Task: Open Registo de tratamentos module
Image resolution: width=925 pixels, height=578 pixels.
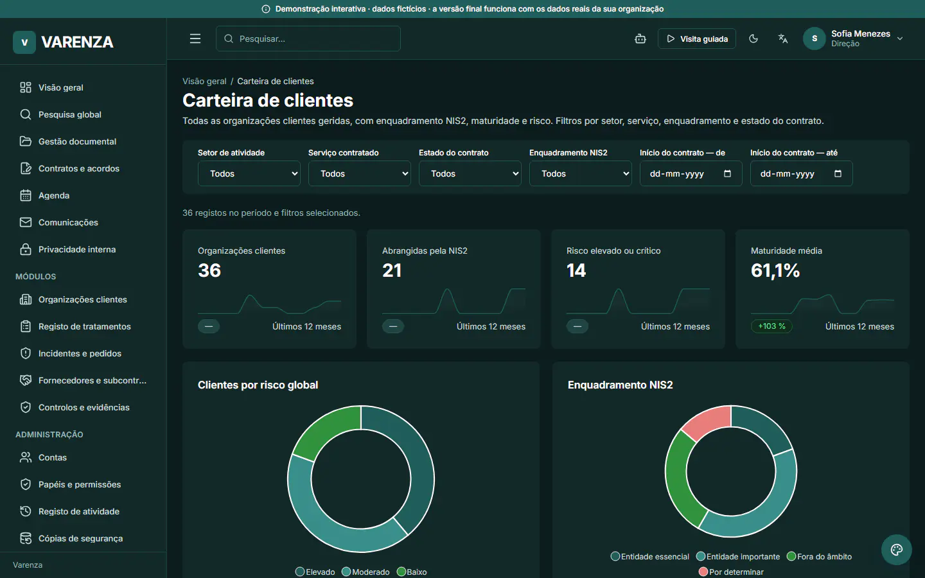Action: 84,326
